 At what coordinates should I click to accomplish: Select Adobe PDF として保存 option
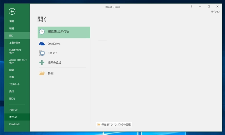tap(18, 61)
